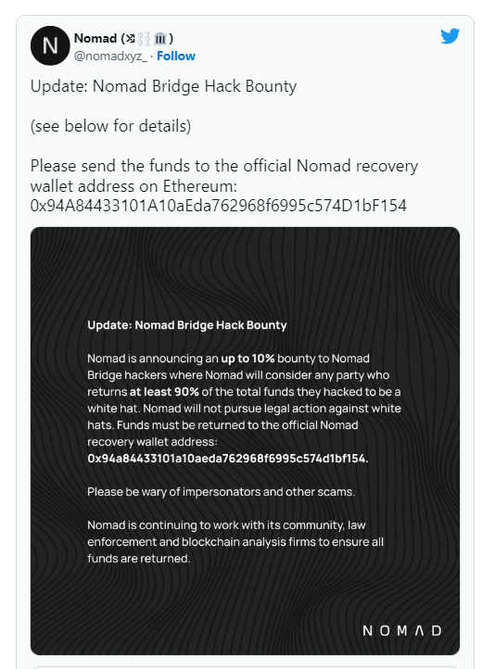This screenshot has width=495, height=669.
Task: Click the '(see below for details)' text
Action: (x=110, y=126)
